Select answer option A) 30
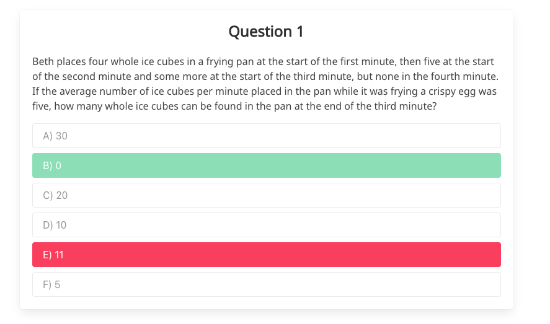The width and height of the screenshot is (550, 324). [x=266, y=136]
